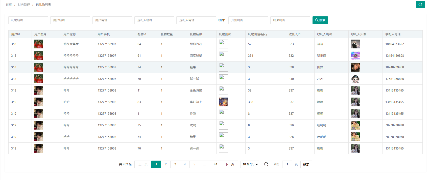Open recipient avatar for 田野
430x180 pixels.
[355, 67]
